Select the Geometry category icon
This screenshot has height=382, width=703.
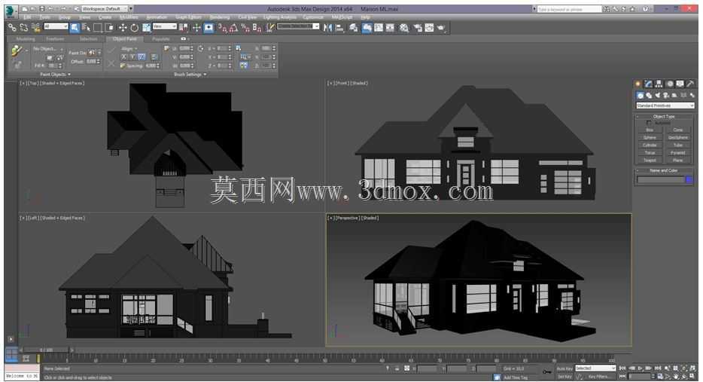pos(641,95)
